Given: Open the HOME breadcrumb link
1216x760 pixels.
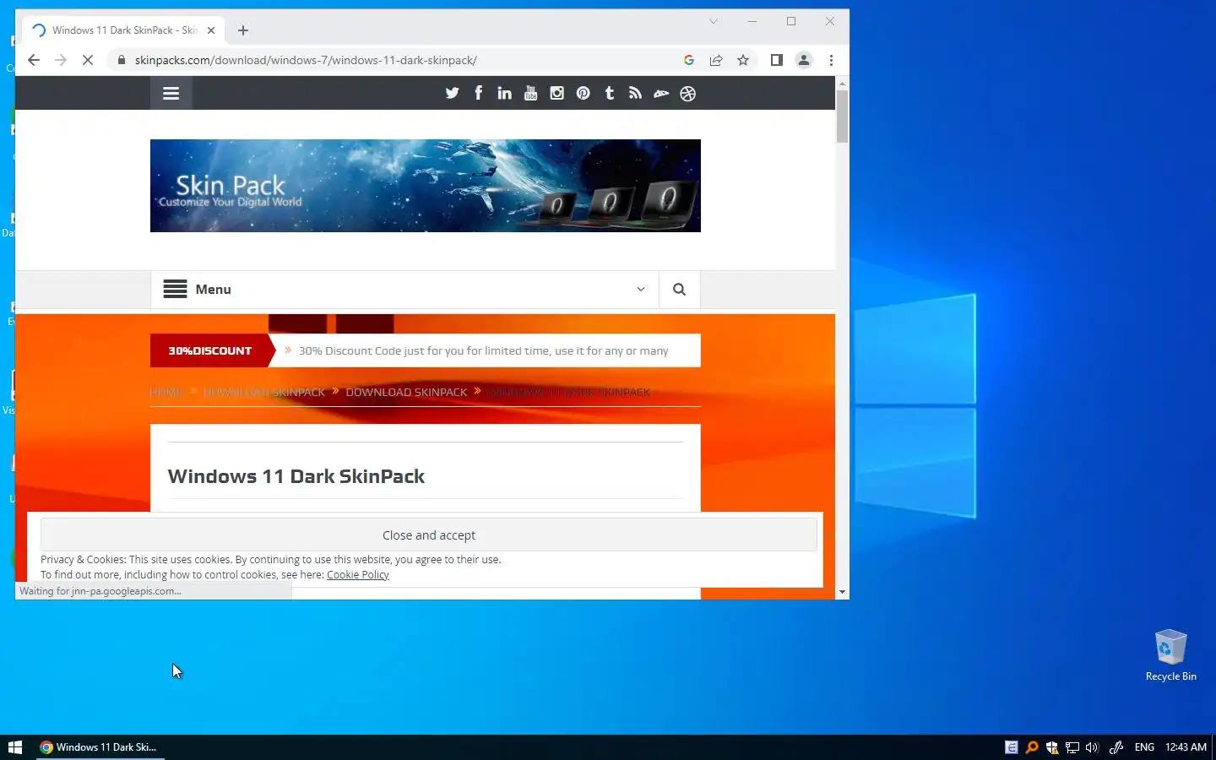Looking at the screenshot, I should tap(166, 392).
